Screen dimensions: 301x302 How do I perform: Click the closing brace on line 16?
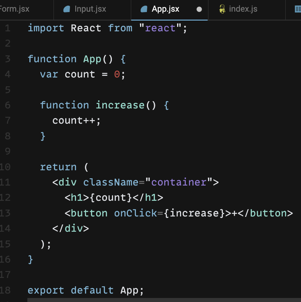(x=30, y=259)
